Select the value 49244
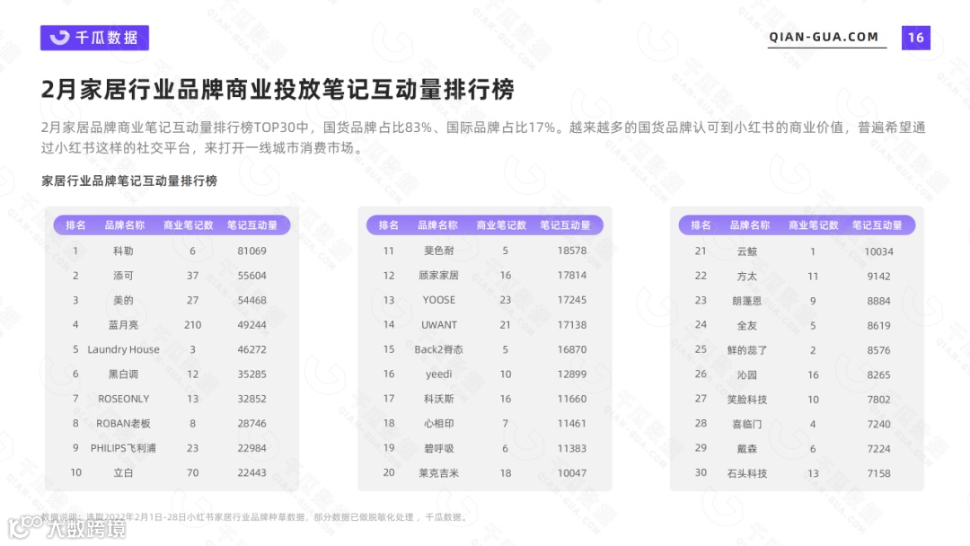Image resolution: width=970 pixels, height=546 pixels. point(251,324)
